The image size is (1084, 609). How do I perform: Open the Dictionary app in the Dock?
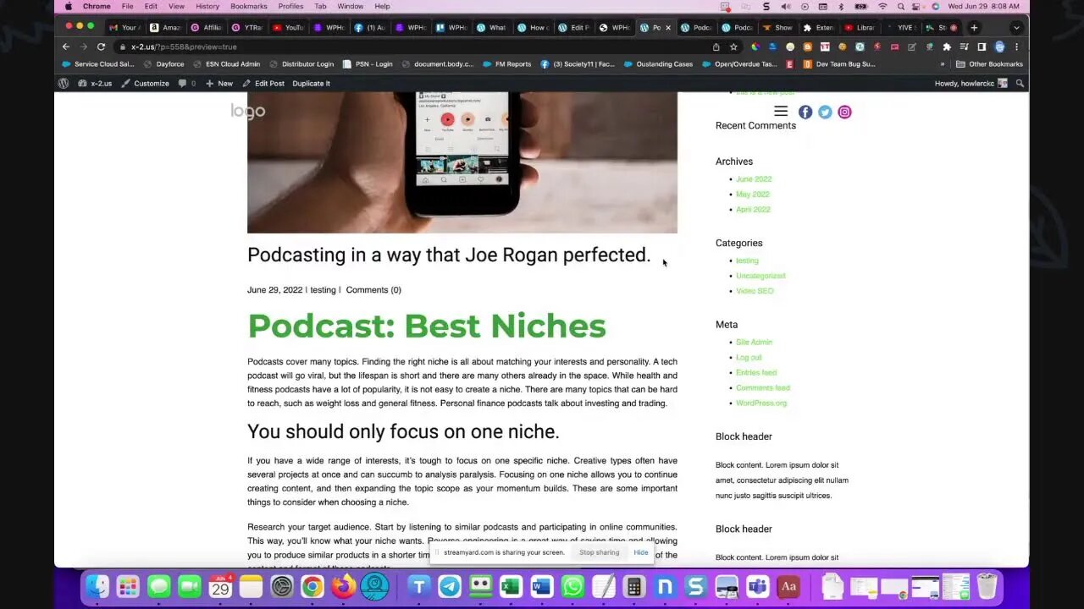pos(788,586)
